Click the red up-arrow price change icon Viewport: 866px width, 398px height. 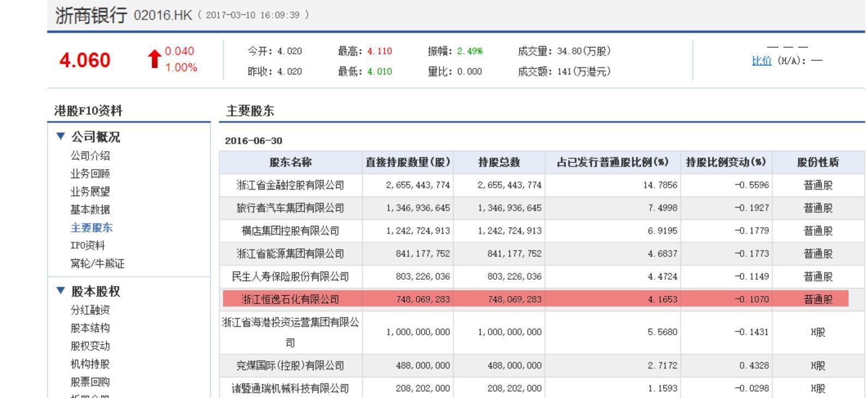[x=154, y=59]
